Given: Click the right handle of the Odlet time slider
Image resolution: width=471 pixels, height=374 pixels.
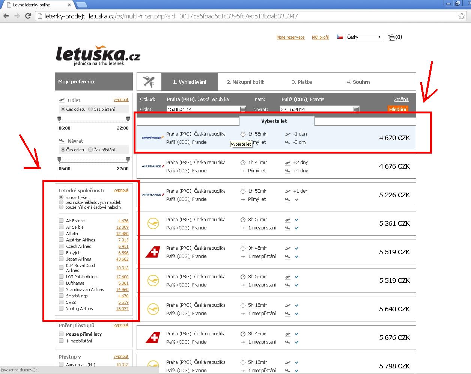Looking at the screenshot, I should pyautogui.click(x=128, y=119).
